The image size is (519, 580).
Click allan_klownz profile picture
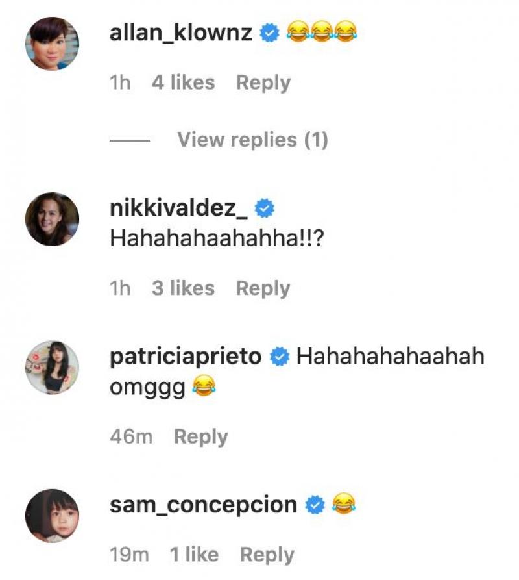point(52,44)
